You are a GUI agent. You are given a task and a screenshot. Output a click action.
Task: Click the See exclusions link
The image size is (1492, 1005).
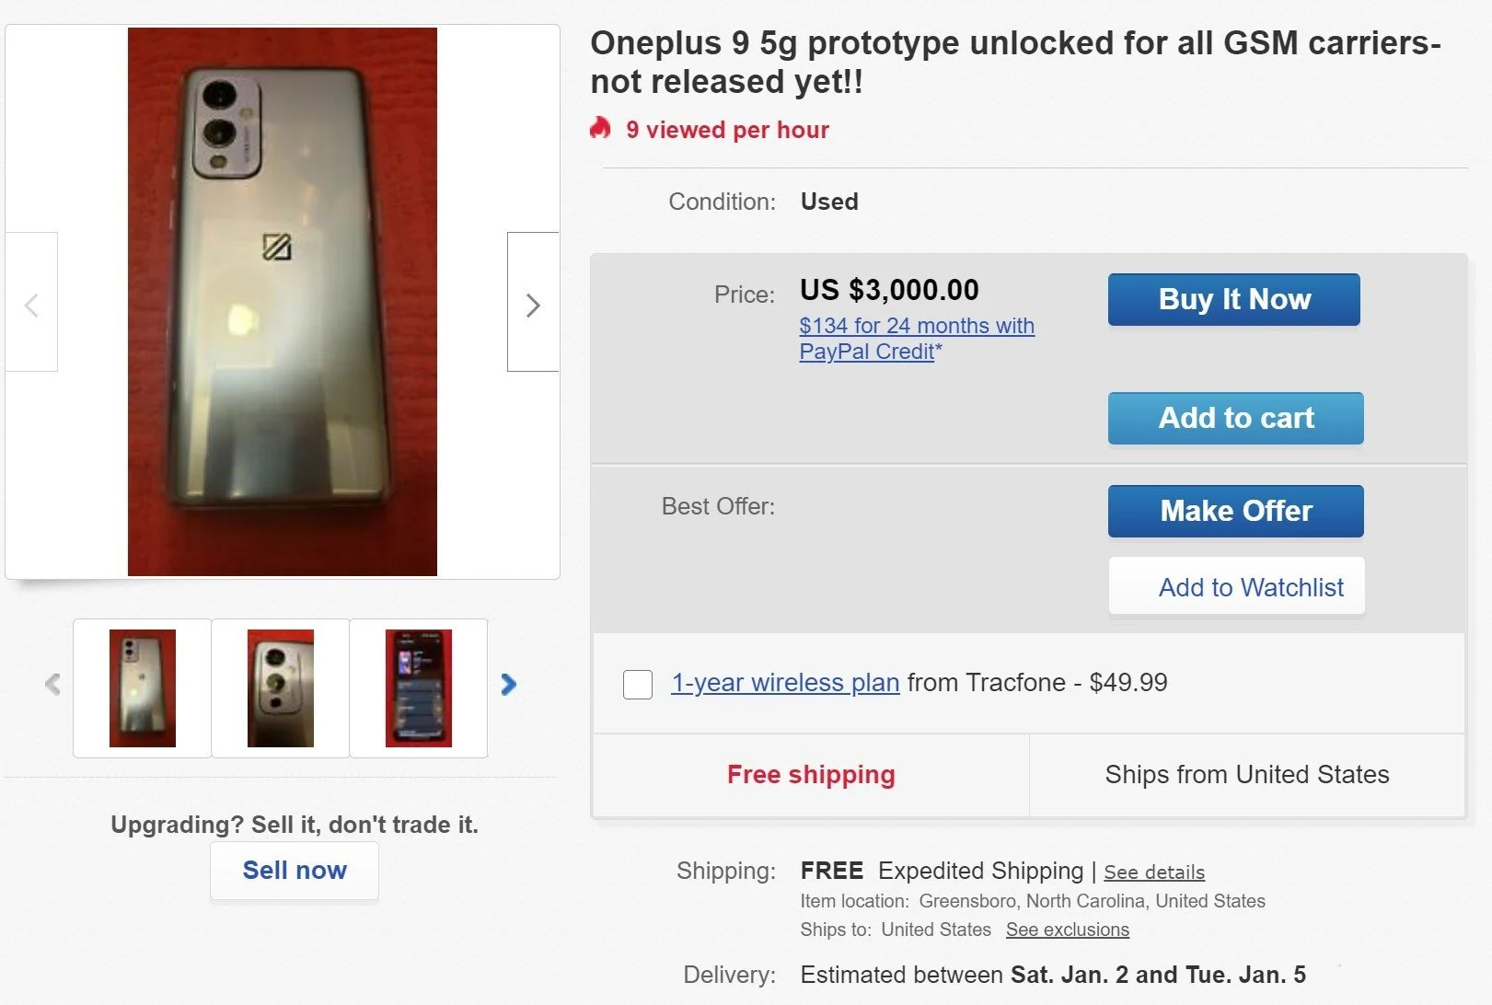[1068, 930]
